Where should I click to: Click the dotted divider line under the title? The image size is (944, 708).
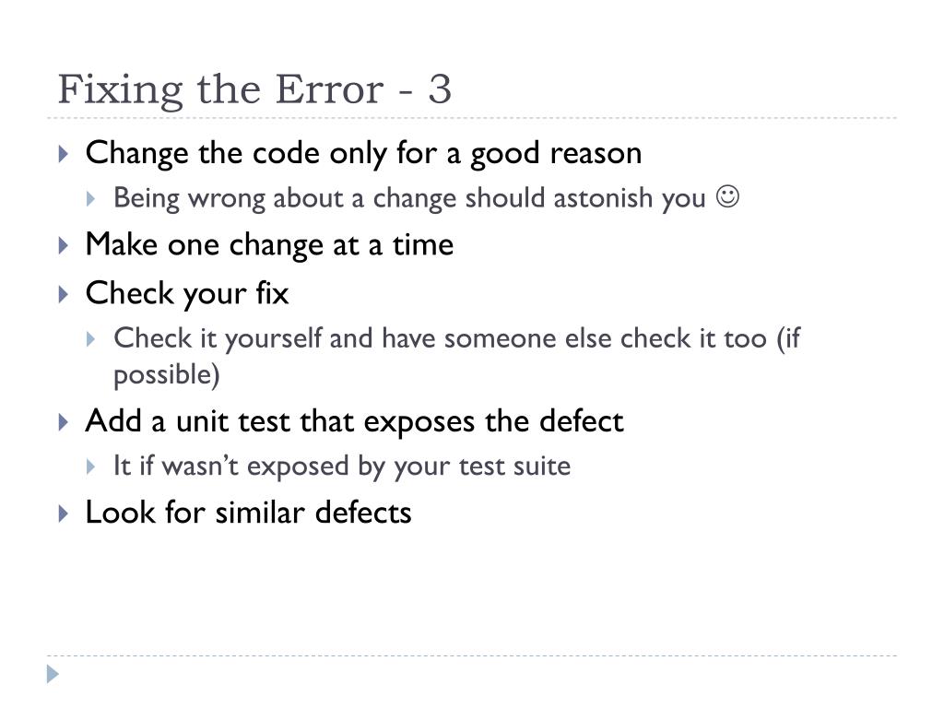[472, 118]
